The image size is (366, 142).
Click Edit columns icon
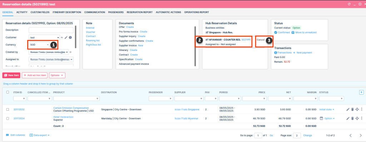pyautogui.click(x=7, y=135)
